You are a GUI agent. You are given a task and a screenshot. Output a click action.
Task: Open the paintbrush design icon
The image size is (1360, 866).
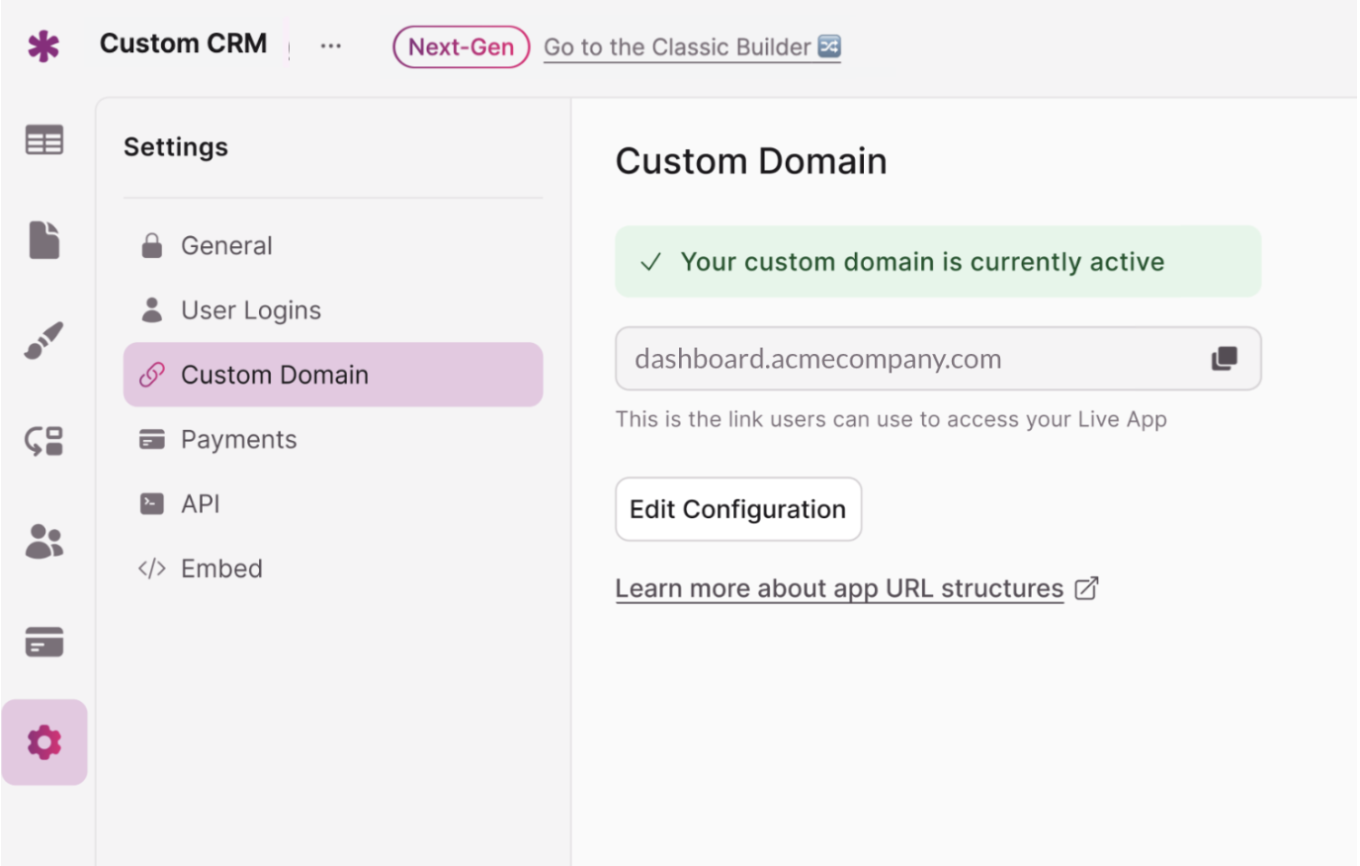[44, 340]
